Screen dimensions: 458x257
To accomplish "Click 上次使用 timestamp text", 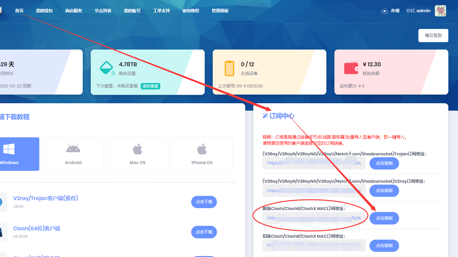I will pyautogui.click(x=240, y=86).
